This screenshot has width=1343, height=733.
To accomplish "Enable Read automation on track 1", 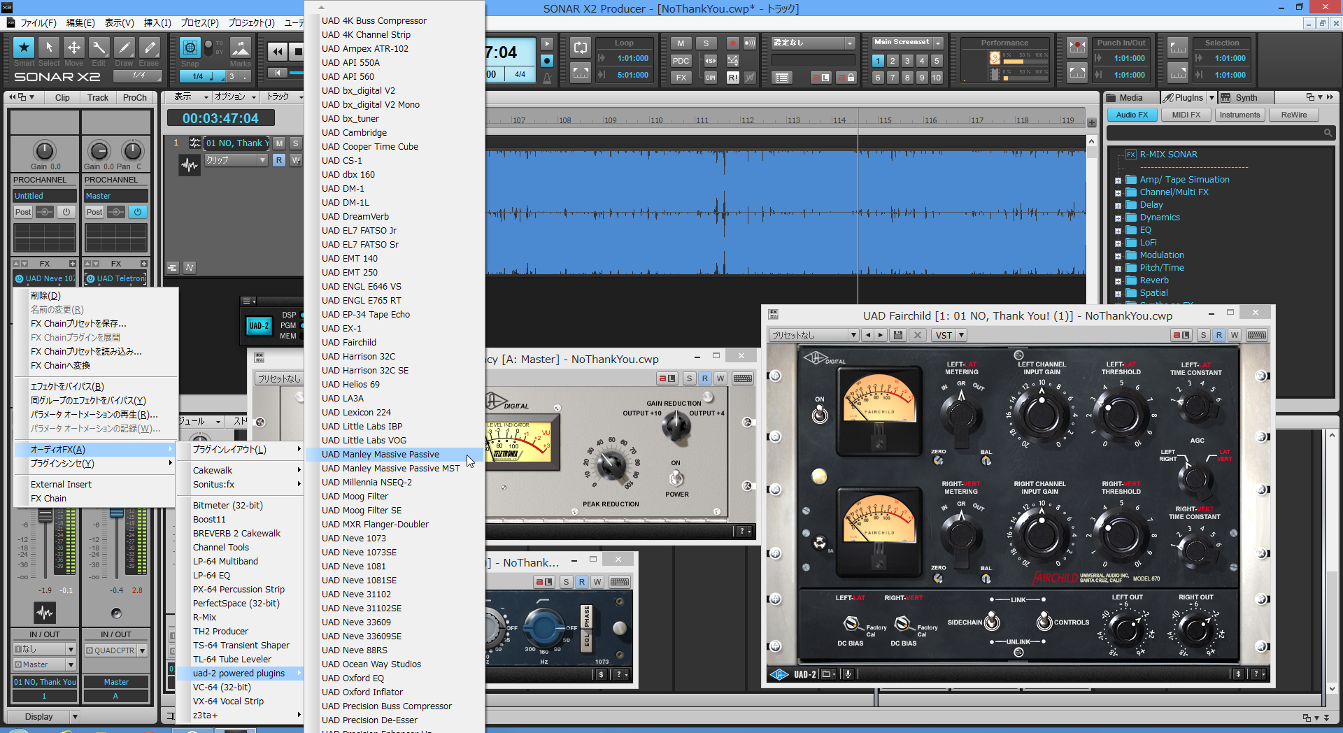I will pos(279,160).
